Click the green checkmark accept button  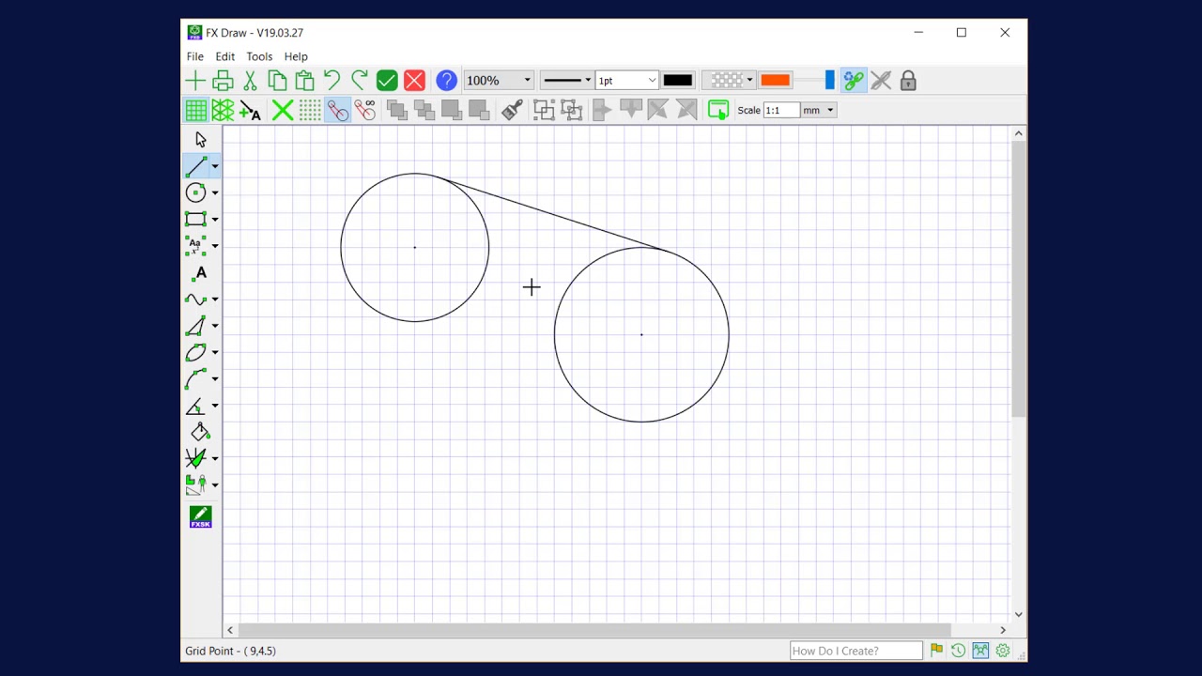tap(387, 81)
